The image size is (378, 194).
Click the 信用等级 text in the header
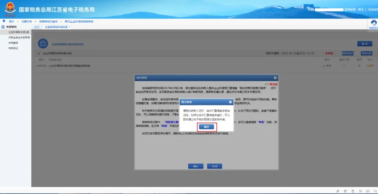[354, 10]
